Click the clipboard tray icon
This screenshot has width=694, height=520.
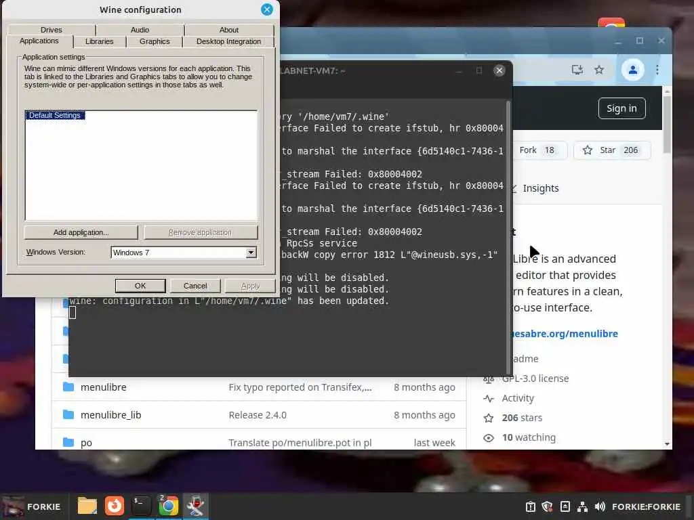530,506
